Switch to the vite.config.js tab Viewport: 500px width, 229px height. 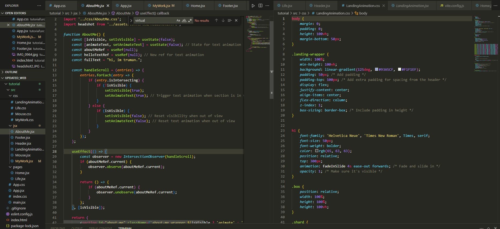click(x=454, y=5)
